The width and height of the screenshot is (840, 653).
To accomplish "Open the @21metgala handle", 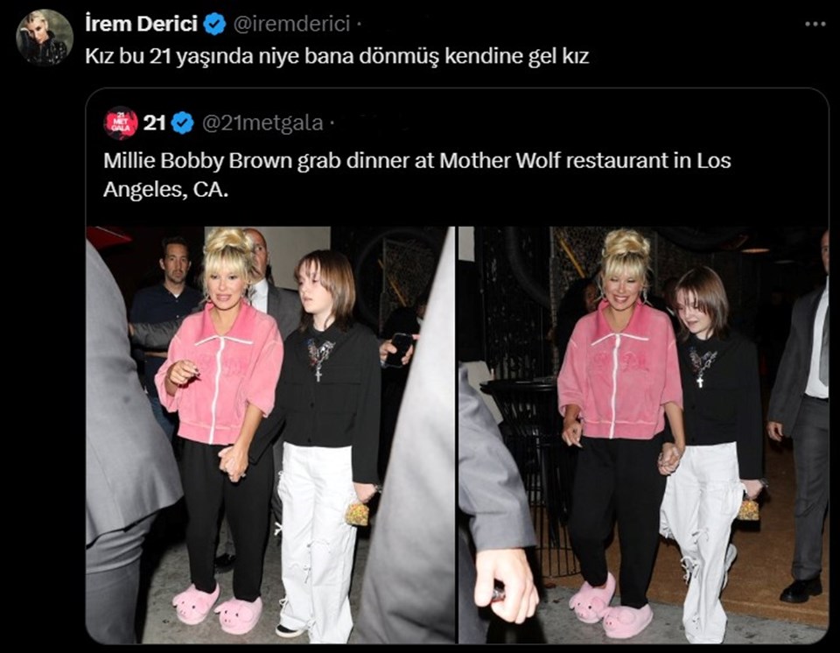I will [x=262, y=123].
